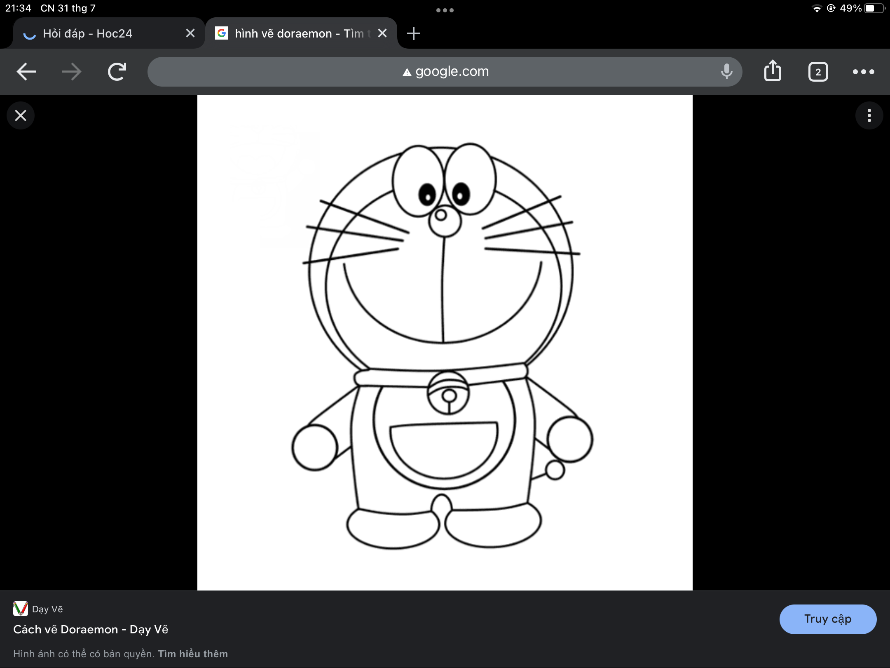This screenshot has width=890, height=668.
Task: Tap the multitasking three dots at top
Action: pyautogui.click(x=445, y=10)
